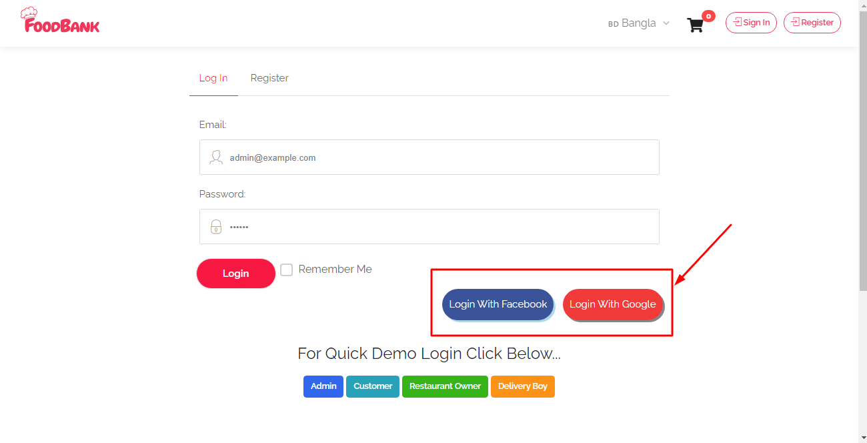
Task: Click the cart item count badge
Action: click(708, 16)
